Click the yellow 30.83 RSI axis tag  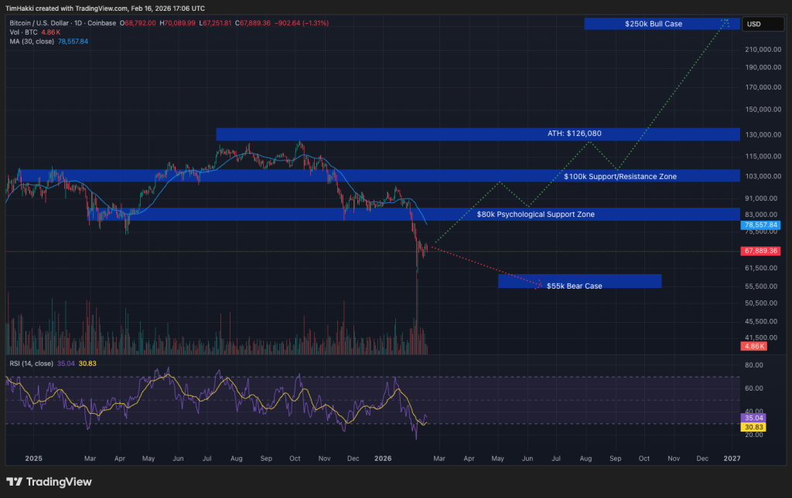click(x=753, y=427)
